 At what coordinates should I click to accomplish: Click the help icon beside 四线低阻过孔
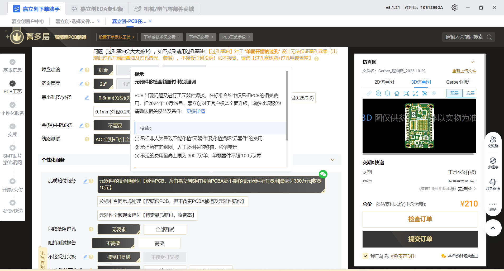tap(91, 229)
